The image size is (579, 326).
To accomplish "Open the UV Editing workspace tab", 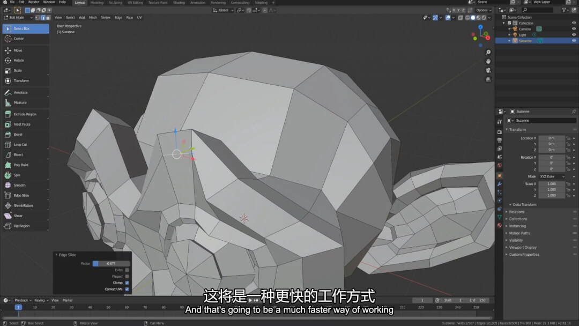I will pyautogui.click(x=135, y=3).
